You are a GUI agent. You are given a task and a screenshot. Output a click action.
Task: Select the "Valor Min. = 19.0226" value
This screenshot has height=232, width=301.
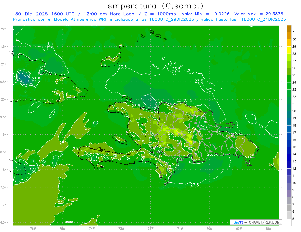[205, 14]
